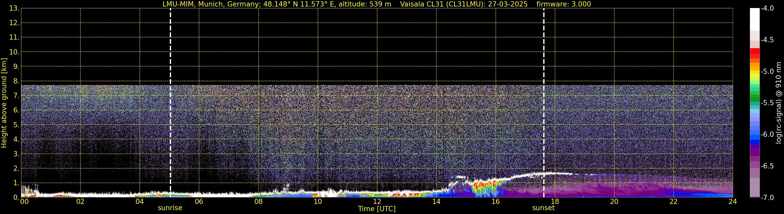The image size is (784, 214).
Task: Click the height axis tick '10.'
Action: coord(14,52)
